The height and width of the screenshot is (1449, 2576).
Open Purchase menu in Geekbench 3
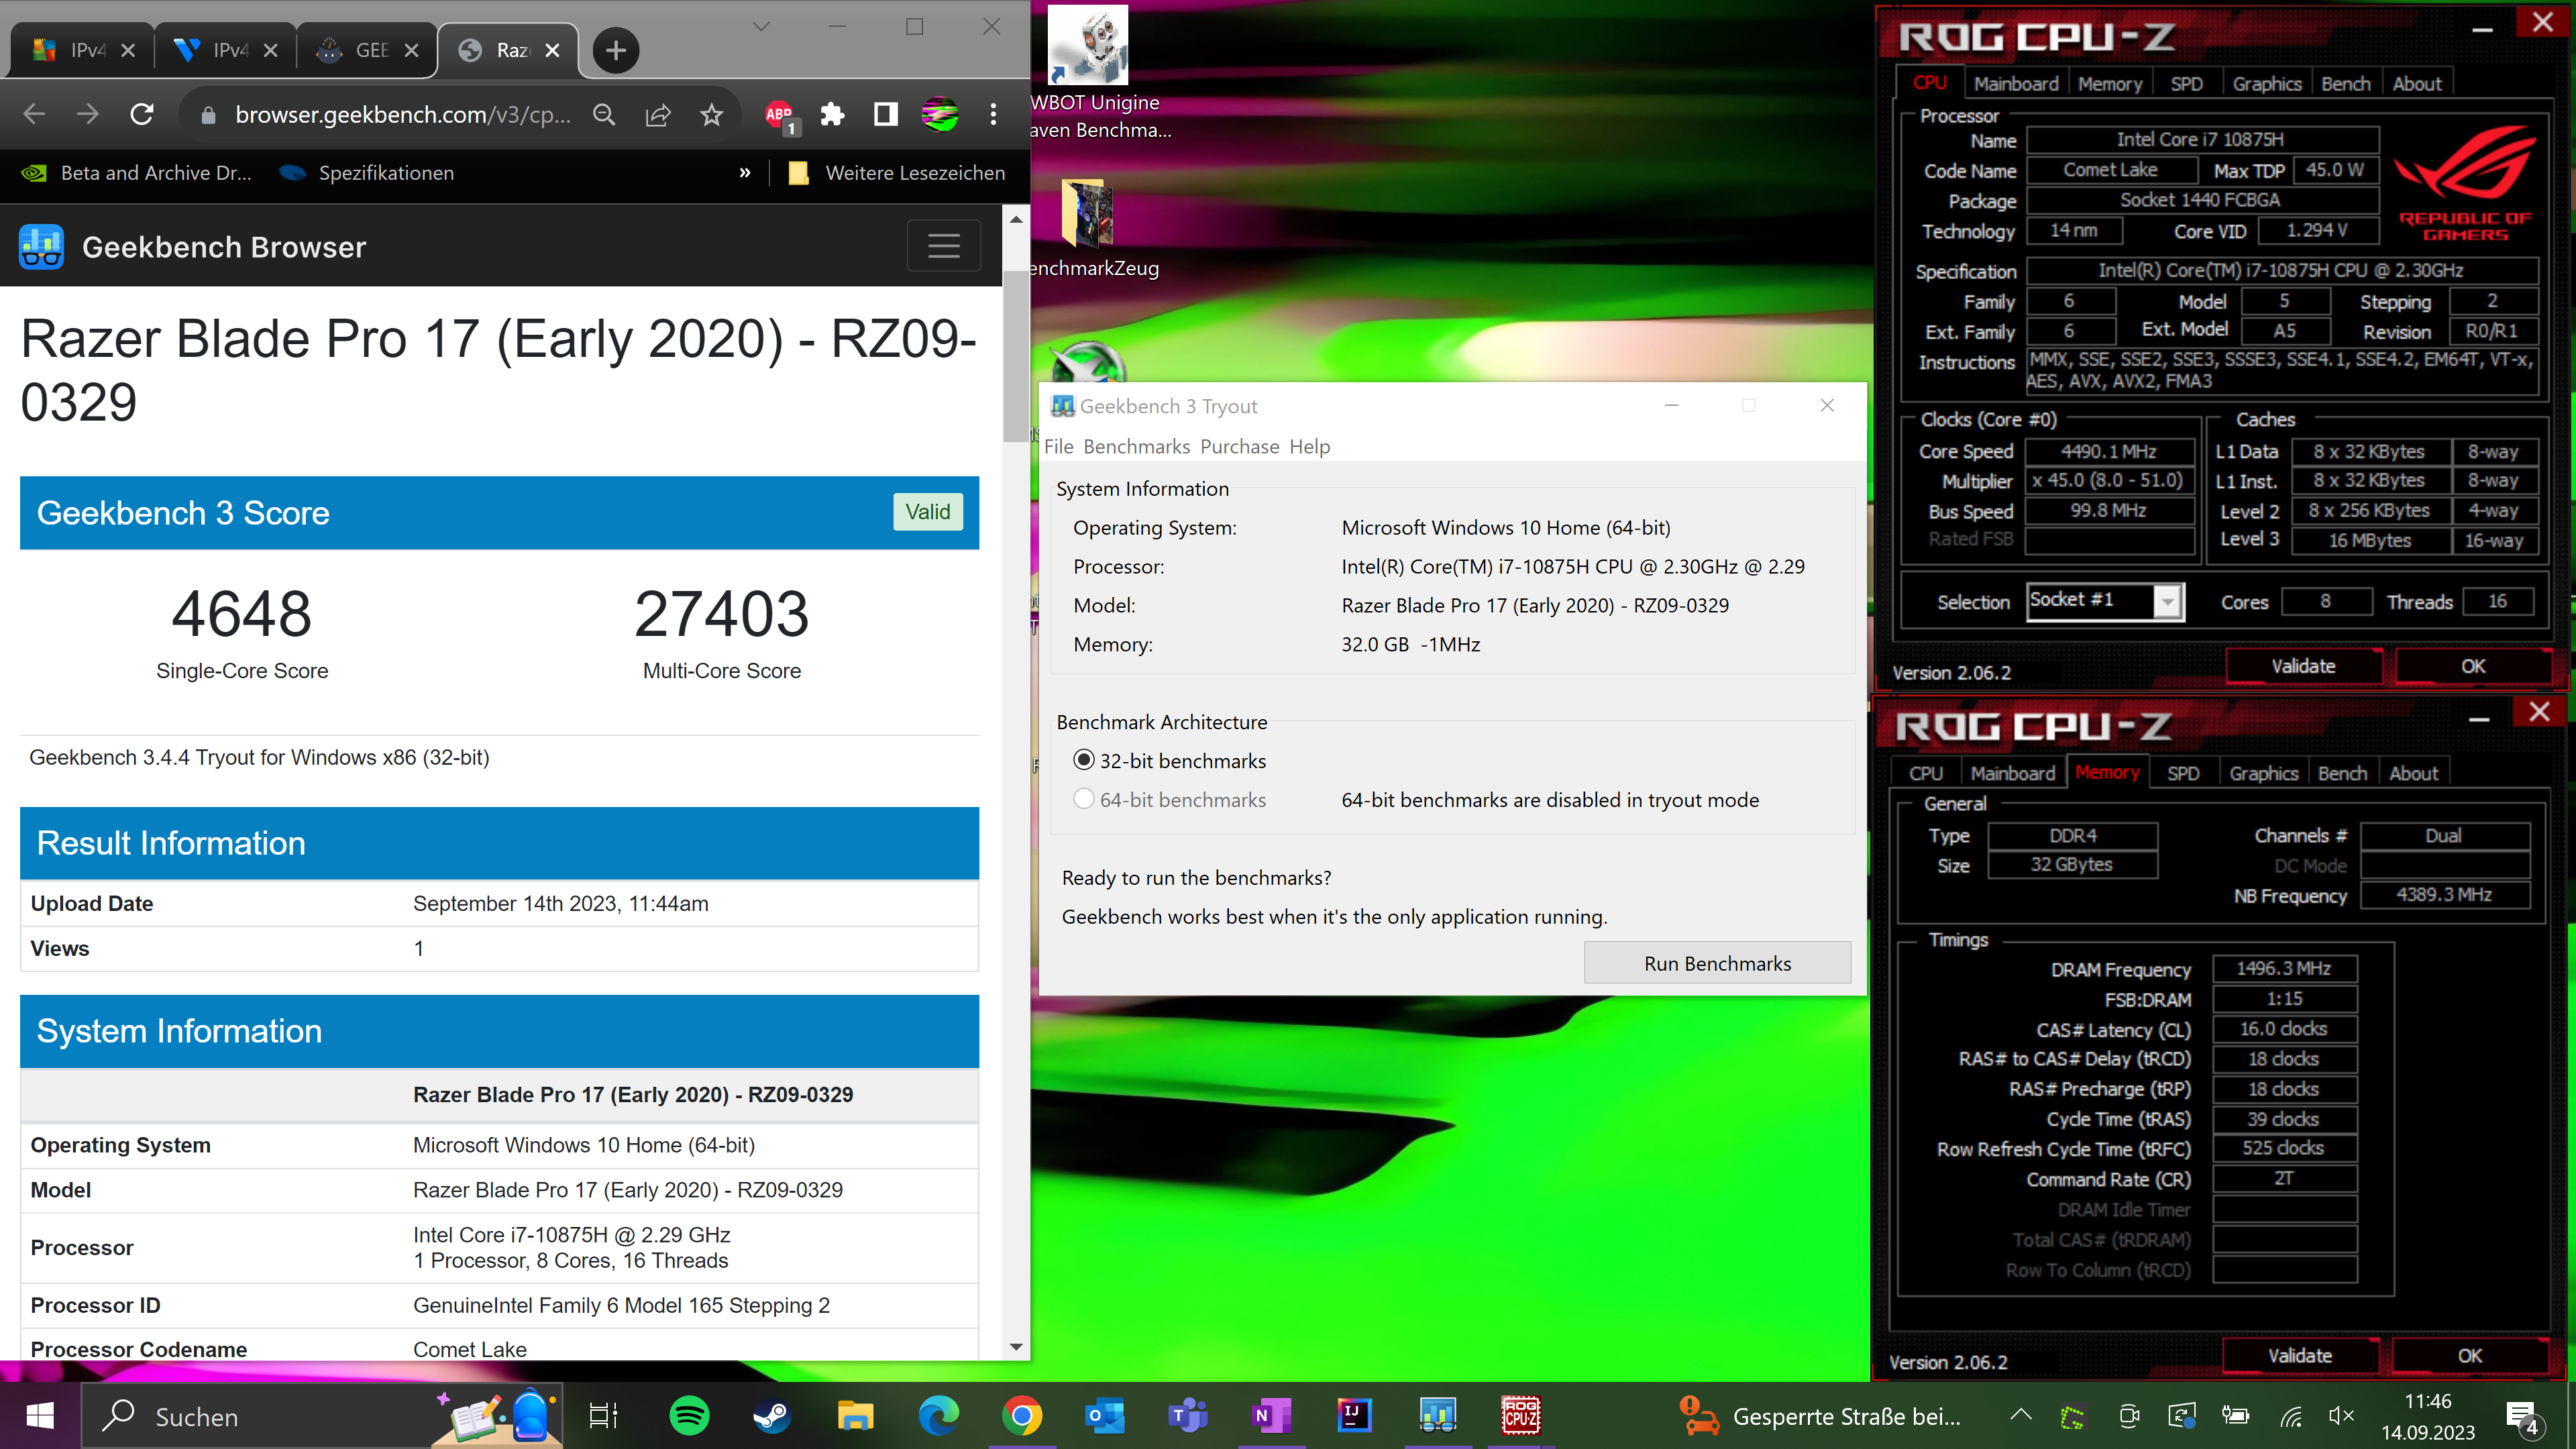tap(1239, 446)
